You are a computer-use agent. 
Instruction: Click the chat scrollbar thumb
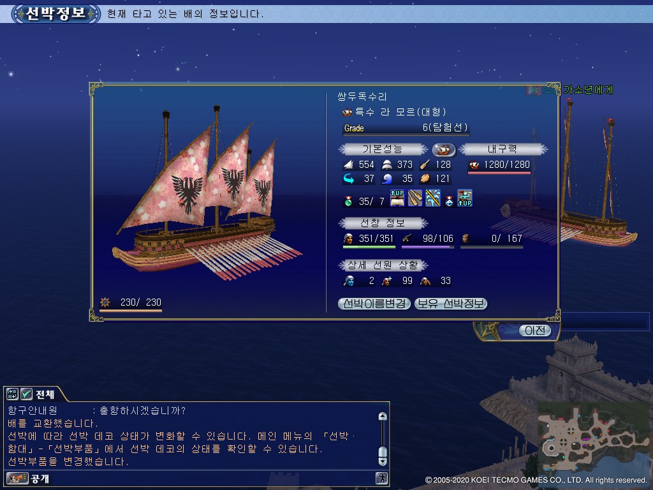(383, 452)
